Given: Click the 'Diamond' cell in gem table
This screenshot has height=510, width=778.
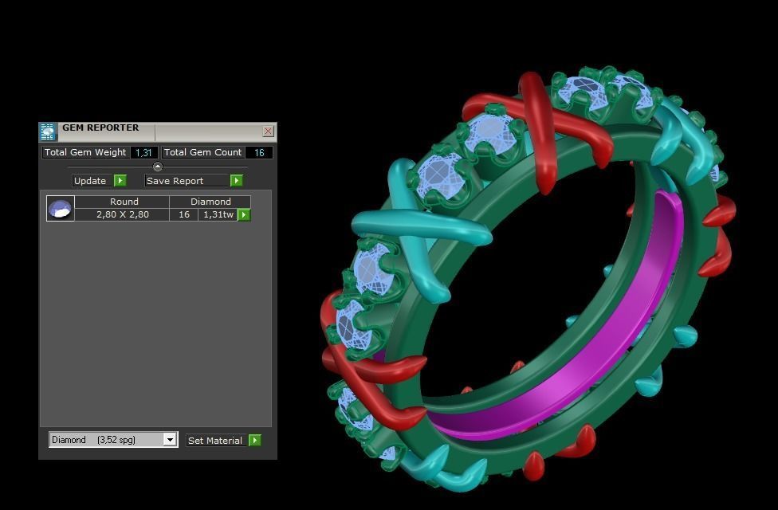Looking at the screenshot, I should 210,202.
